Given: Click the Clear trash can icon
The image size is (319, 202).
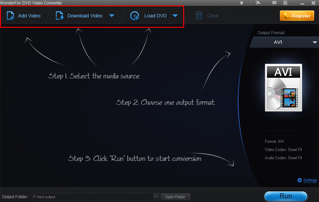Looking at the screenshot, I should coord(199,15).
